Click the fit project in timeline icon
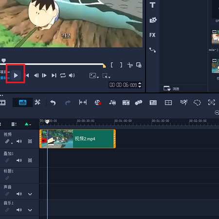Screen dimensions: 219x219 click(83, 102)
